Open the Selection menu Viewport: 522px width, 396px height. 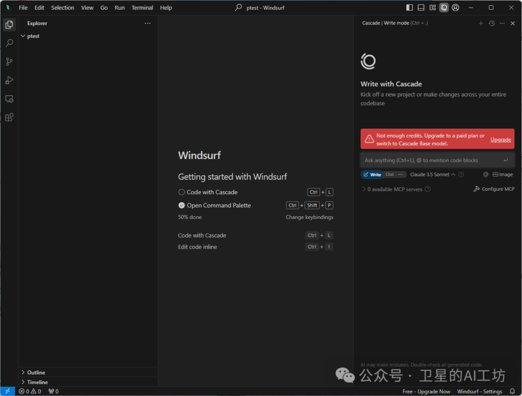tap(63, 8)
